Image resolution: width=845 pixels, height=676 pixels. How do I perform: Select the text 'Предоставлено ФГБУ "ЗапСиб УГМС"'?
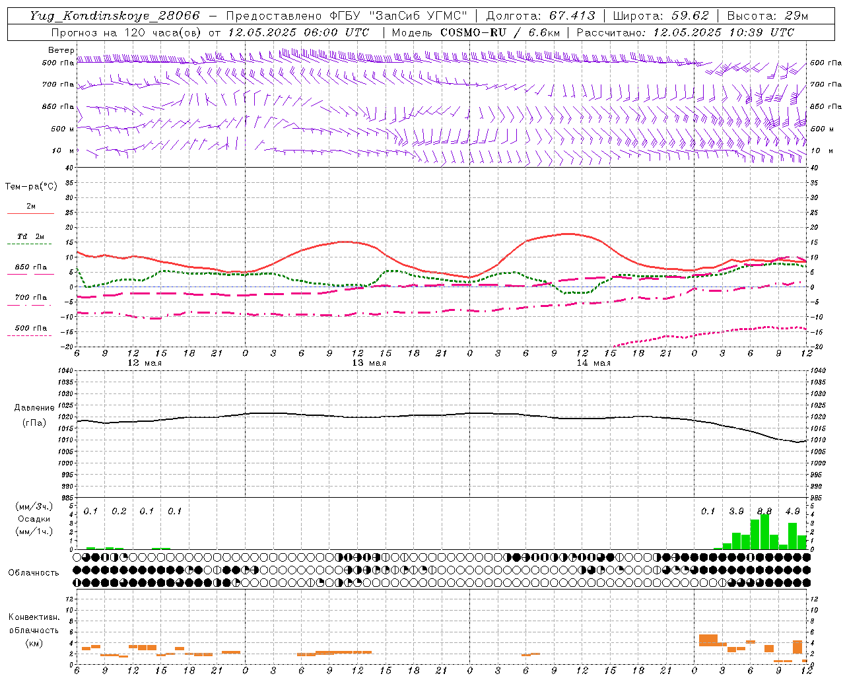347,16
